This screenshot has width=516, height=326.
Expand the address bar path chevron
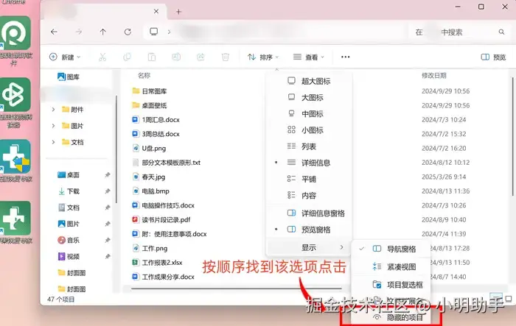click(x=169, y=32)
